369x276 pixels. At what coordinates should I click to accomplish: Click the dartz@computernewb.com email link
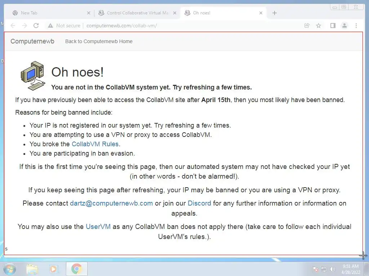pos(111,203)
